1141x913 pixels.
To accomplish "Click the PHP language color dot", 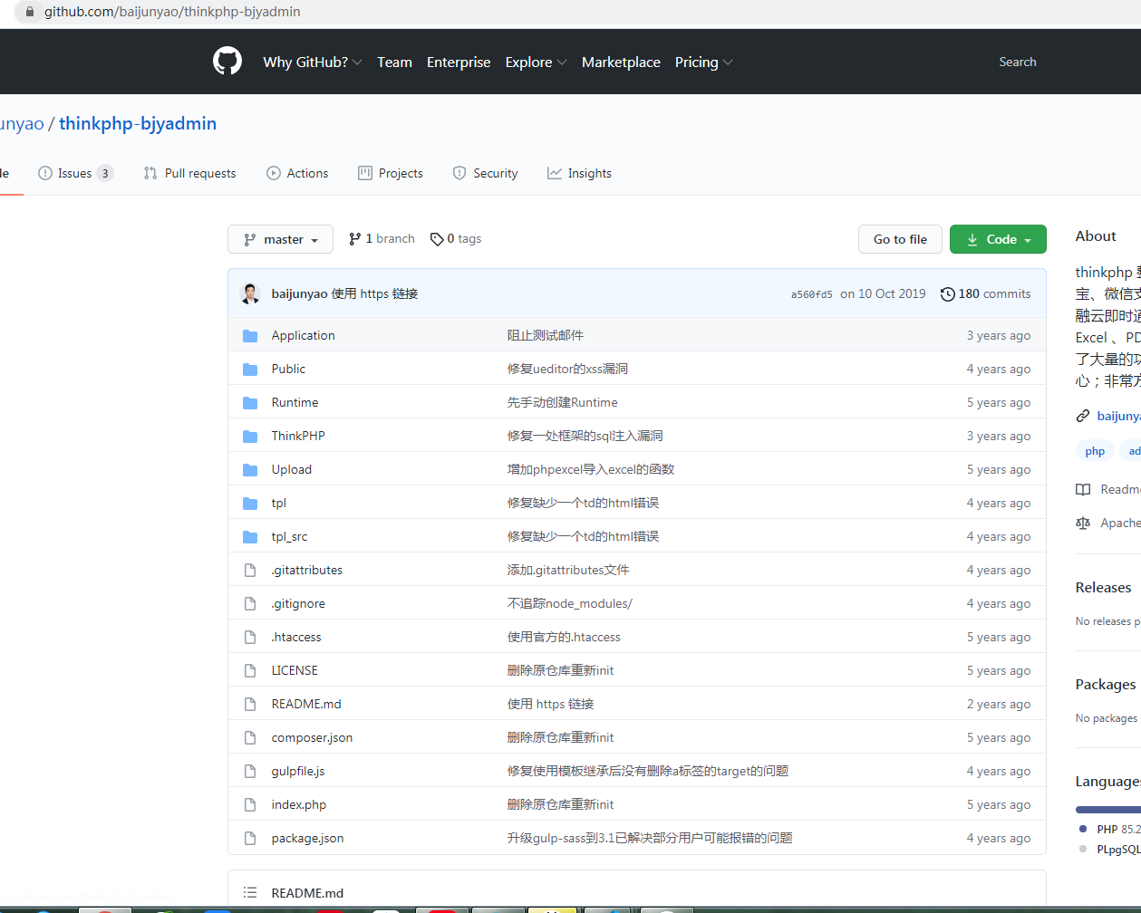I will 1083,829.
